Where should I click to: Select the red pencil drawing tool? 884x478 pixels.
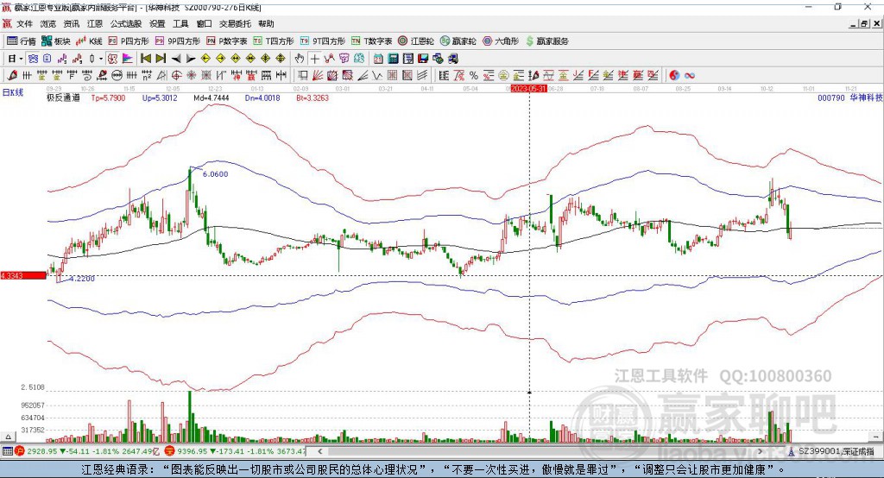pos(12,75)
